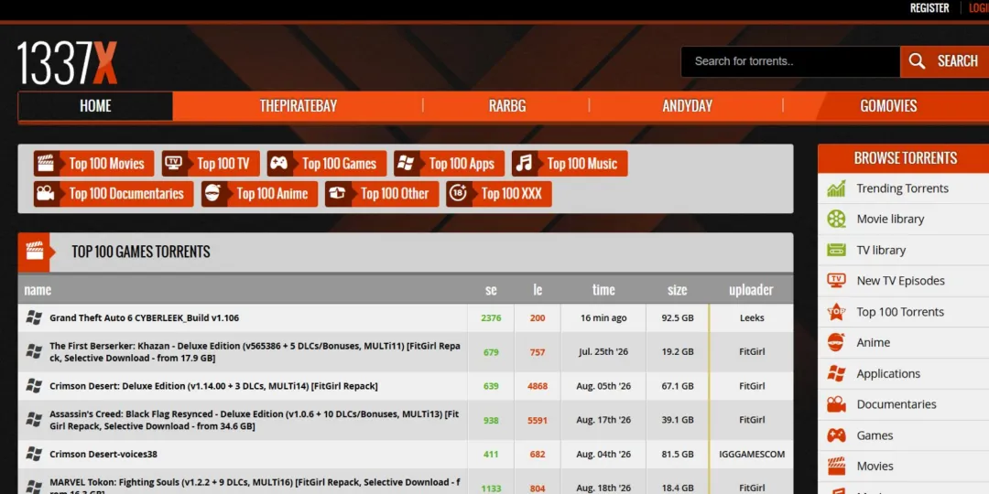The height and width of the screenshot is (494, 989).
Task: Click the TV icon beside New TV Episodes
Action: 836,281
